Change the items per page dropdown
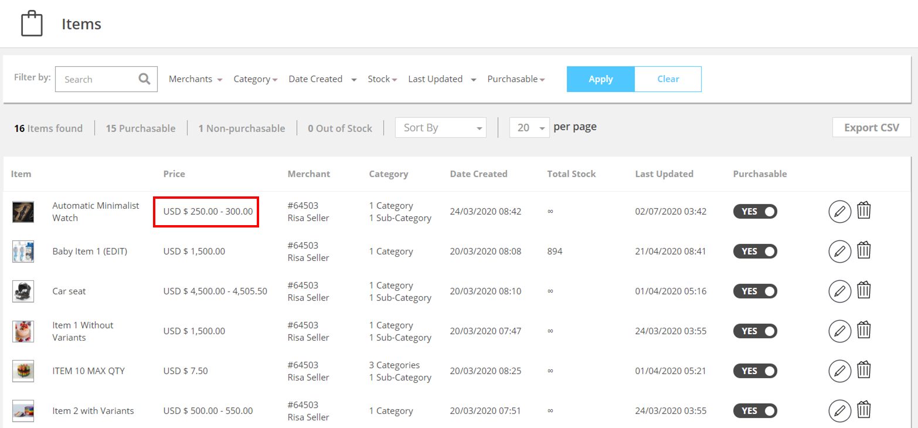The height and width of the screenshot is (428, 918). [529, 128]
